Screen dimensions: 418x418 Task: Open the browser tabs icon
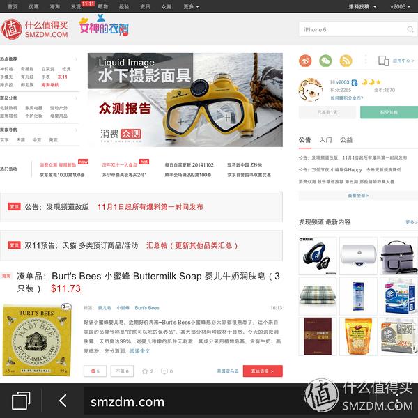point(21,401)
